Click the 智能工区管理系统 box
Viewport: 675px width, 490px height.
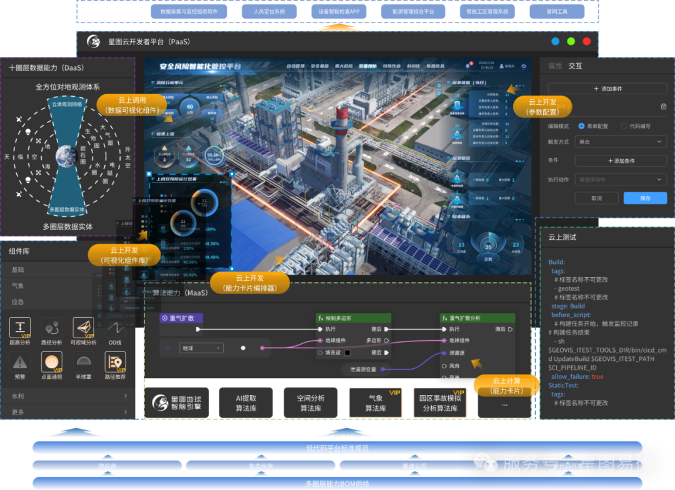pos(487,12)
